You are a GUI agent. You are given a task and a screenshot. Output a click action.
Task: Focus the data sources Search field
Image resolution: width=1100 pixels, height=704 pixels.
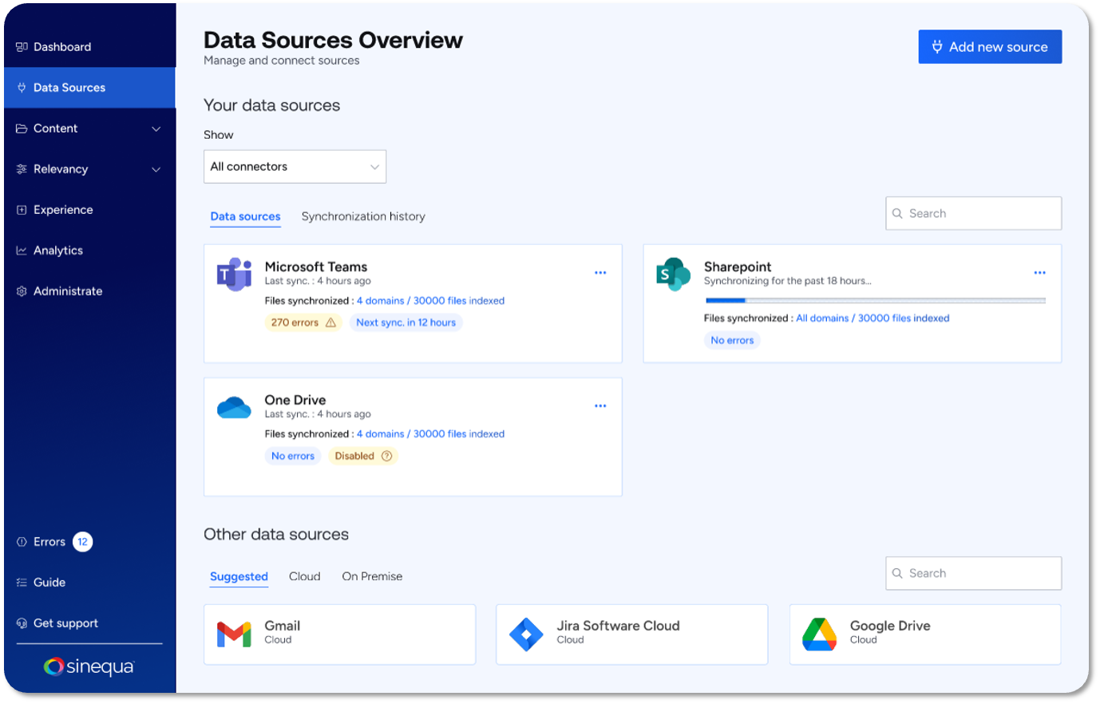[974, 214]
